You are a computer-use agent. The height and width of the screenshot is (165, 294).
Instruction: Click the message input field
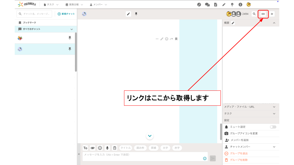pyautogui.click(x=142, y=156)
